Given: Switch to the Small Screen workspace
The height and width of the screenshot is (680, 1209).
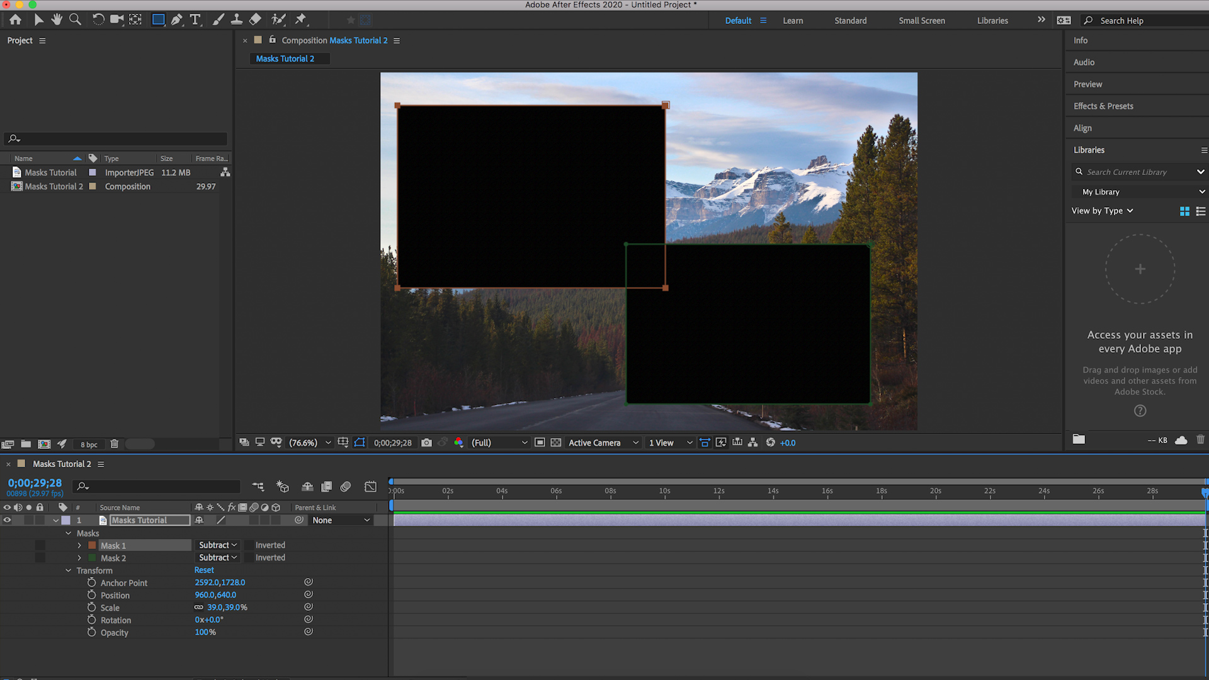Looking at the screenshot, I should (x=921, y=20).
